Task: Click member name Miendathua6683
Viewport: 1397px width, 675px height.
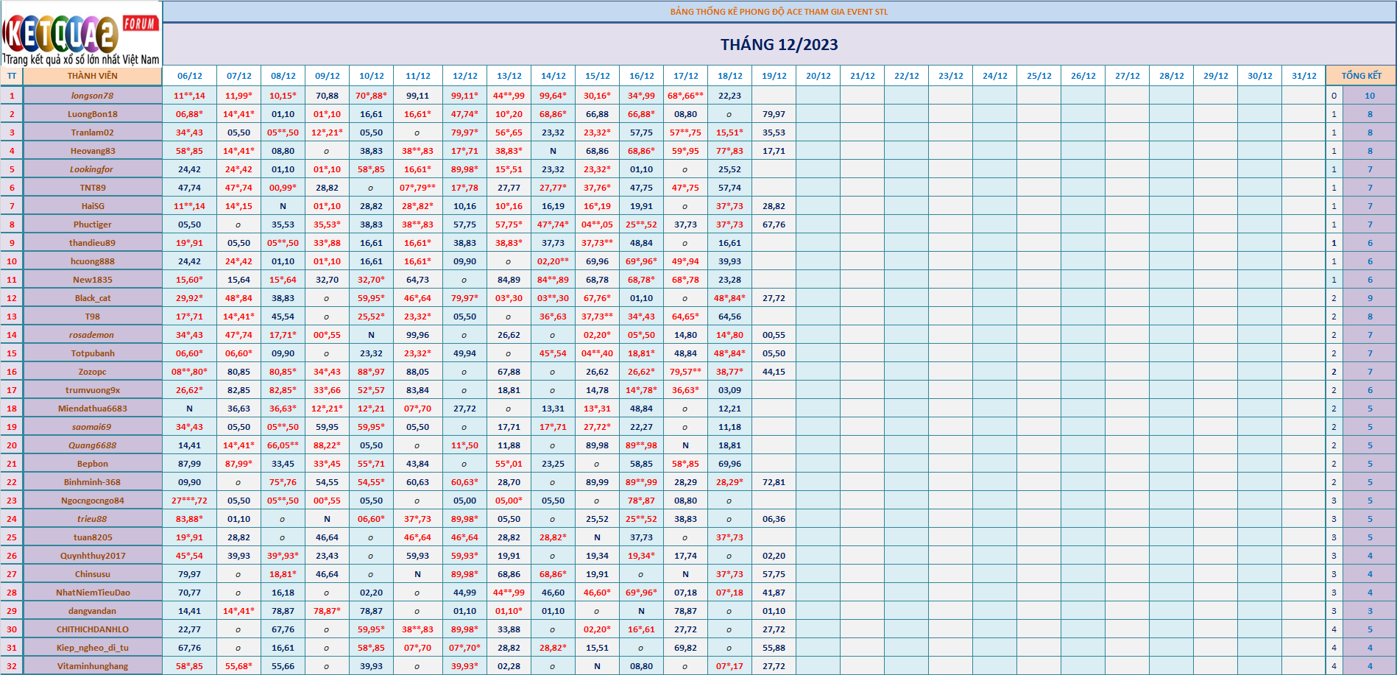Action: [x=92, y=409]
